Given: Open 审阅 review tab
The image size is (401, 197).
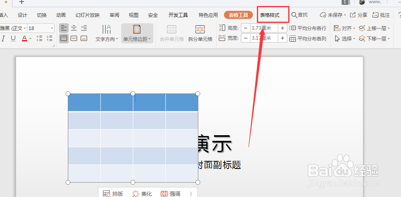Looking at the screenshot, I should [114, 15].
